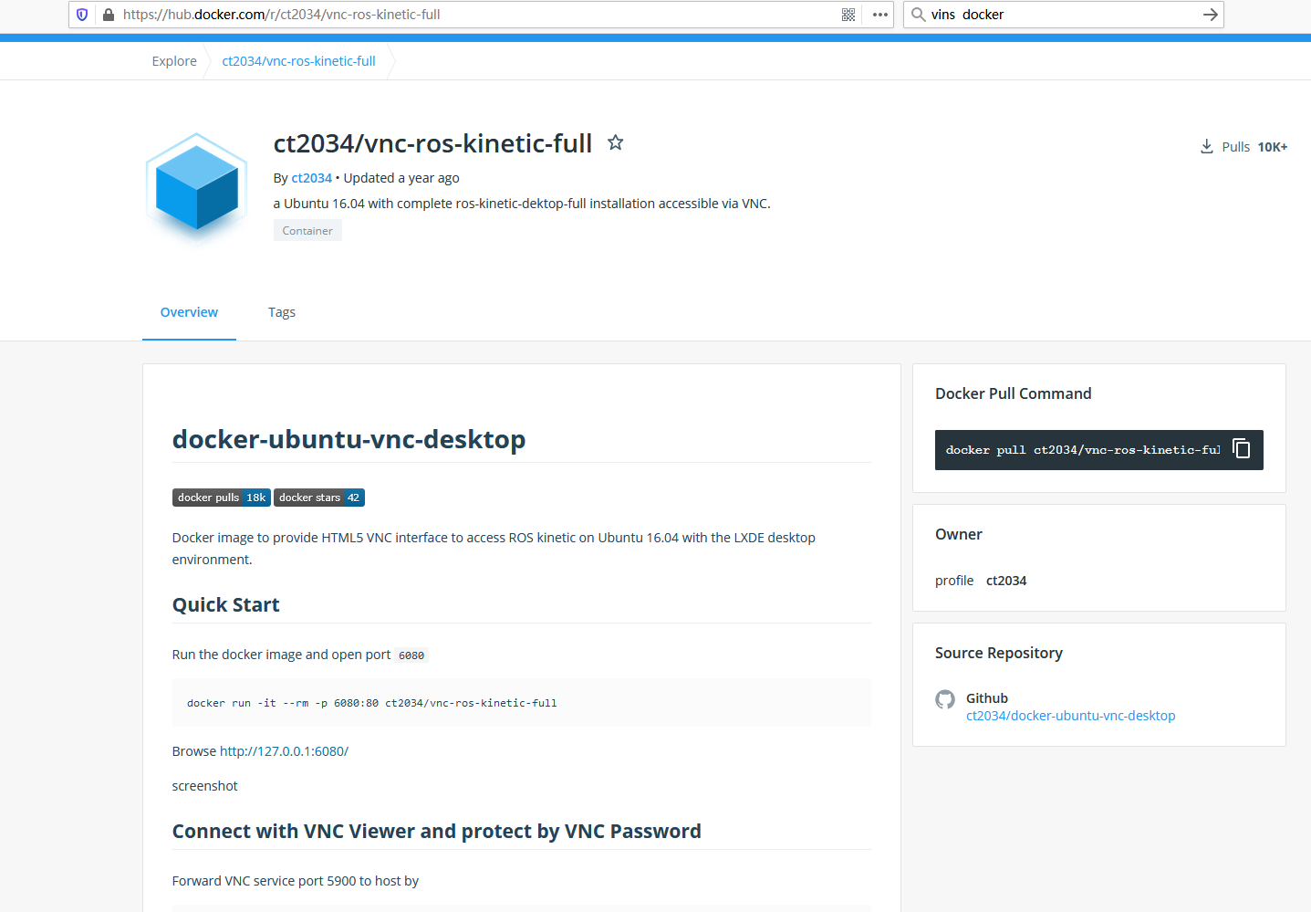Star the vnc-ros-kinetic-full repository
This screenshot has width=1311, height=912.
point(615,142)
